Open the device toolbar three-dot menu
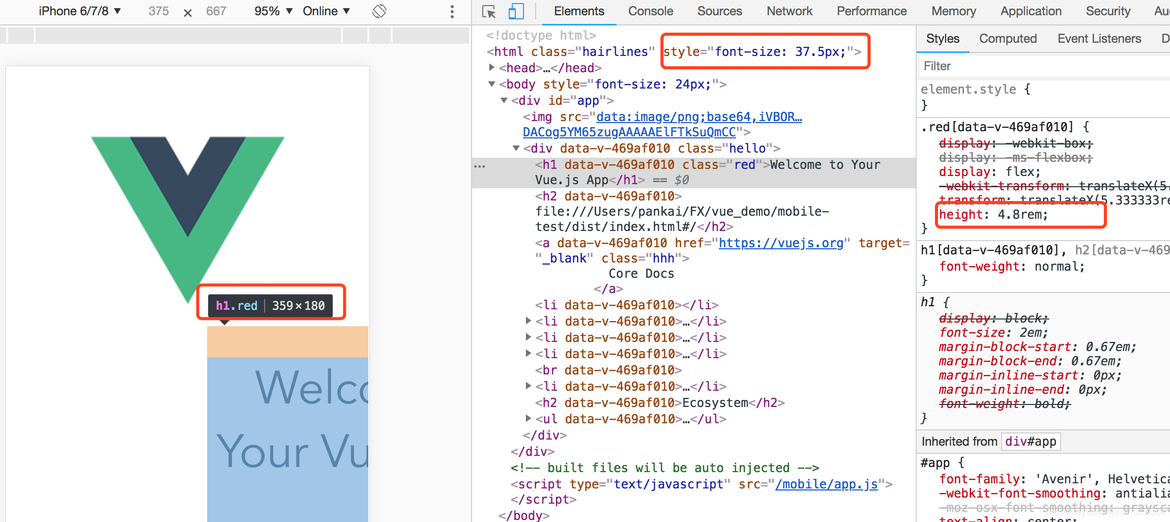This screenshot has height=522, width=1170. point(452,12)
